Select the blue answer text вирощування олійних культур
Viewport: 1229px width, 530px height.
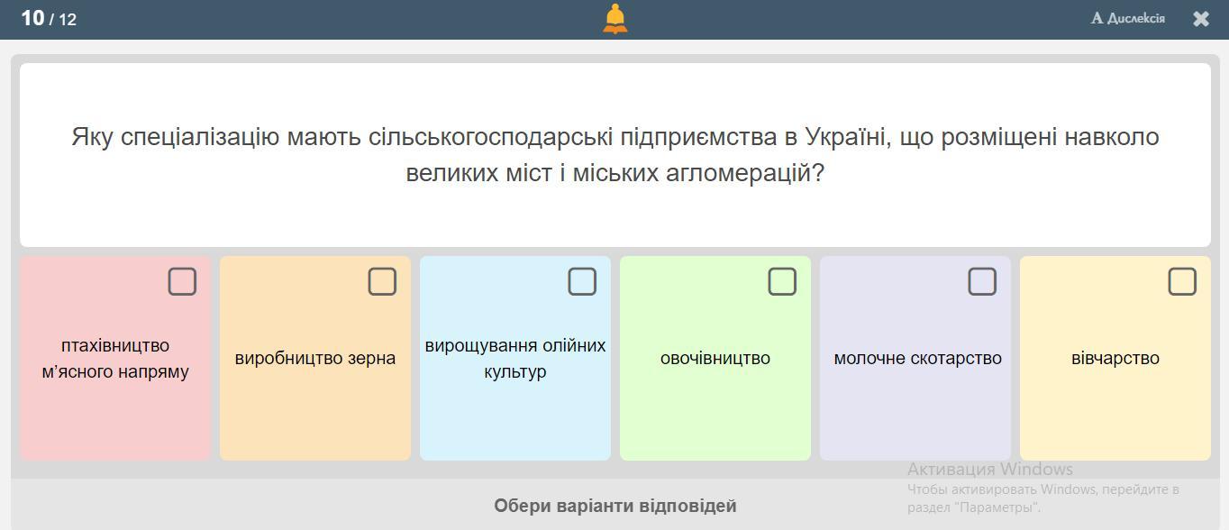click(x=515, y=359)
